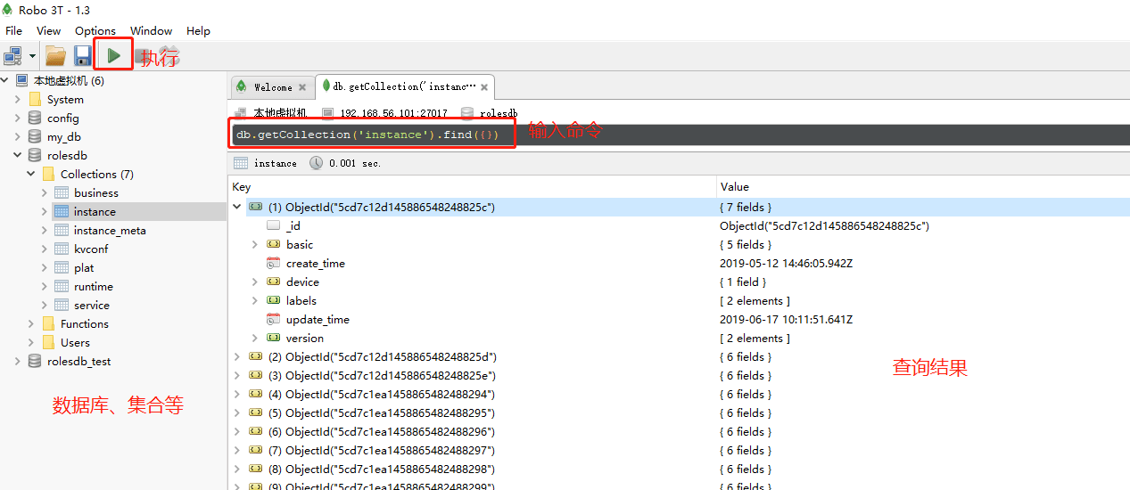Screen dimensions: 1130x490
Task: Click the Key column header
Action: (473, 187)
